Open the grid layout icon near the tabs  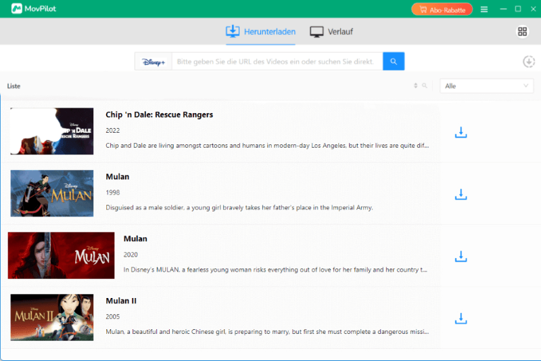tap(522, 32)
